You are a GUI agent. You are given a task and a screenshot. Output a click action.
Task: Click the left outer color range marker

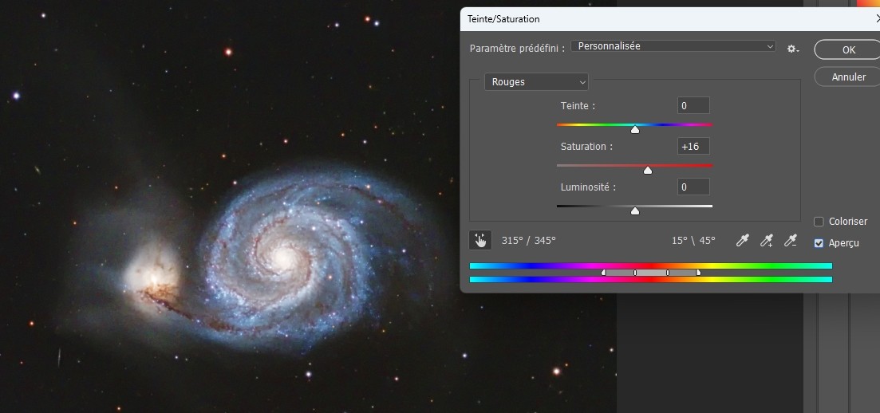pos(603,272)
